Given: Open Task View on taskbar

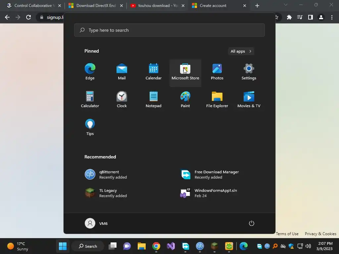Looking at the screenshot, I should point(113,246).
